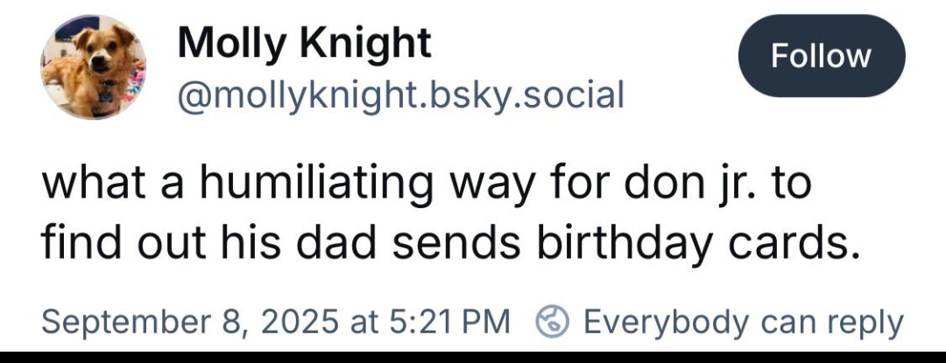Select the Everybody can reply label
The width and height of the screenshot is (946, 363).
tap(743, 321)
